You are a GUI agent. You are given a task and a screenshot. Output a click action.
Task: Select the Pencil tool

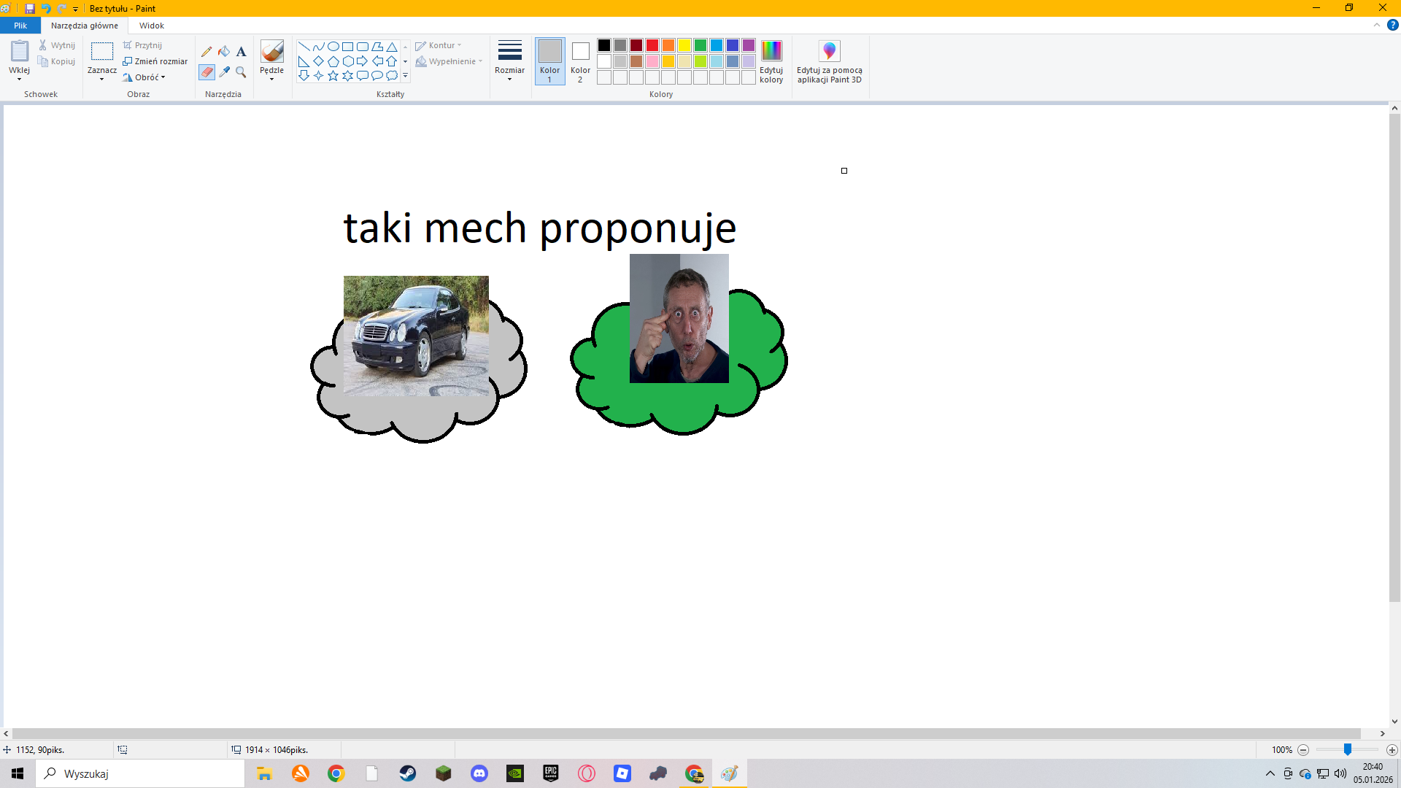click(207, 52)
